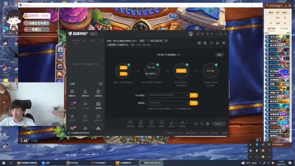Image resolution: width=295 pixels, height=166 pixels.
Task: Open the 斗鱼直播伴侣使用教程 link
Action: coord(80,133)
